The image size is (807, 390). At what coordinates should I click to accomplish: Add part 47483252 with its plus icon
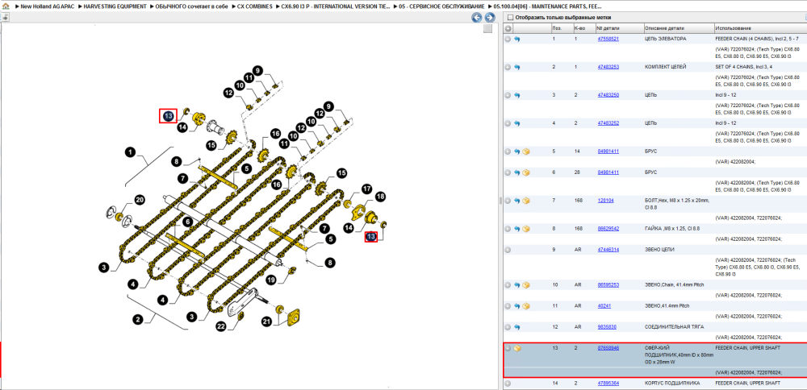(508, 123)
